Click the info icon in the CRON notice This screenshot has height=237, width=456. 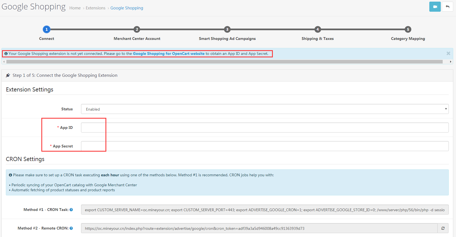(10, 175)
